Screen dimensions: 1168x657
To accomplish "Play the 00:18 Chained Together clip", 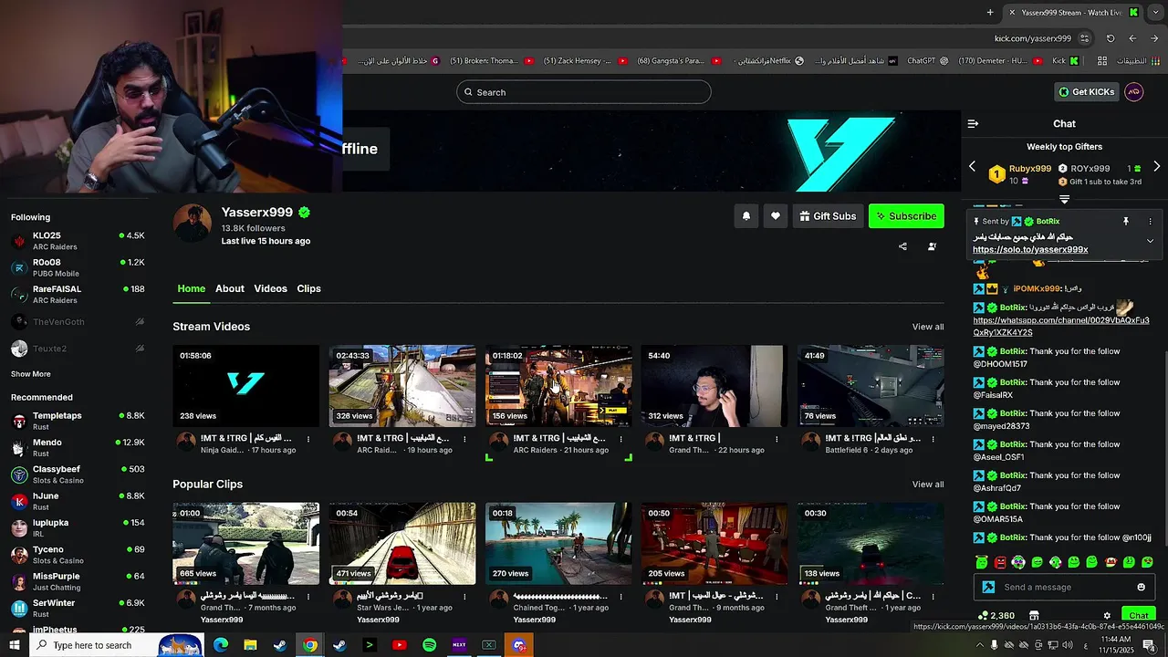I will pos(558,544).
